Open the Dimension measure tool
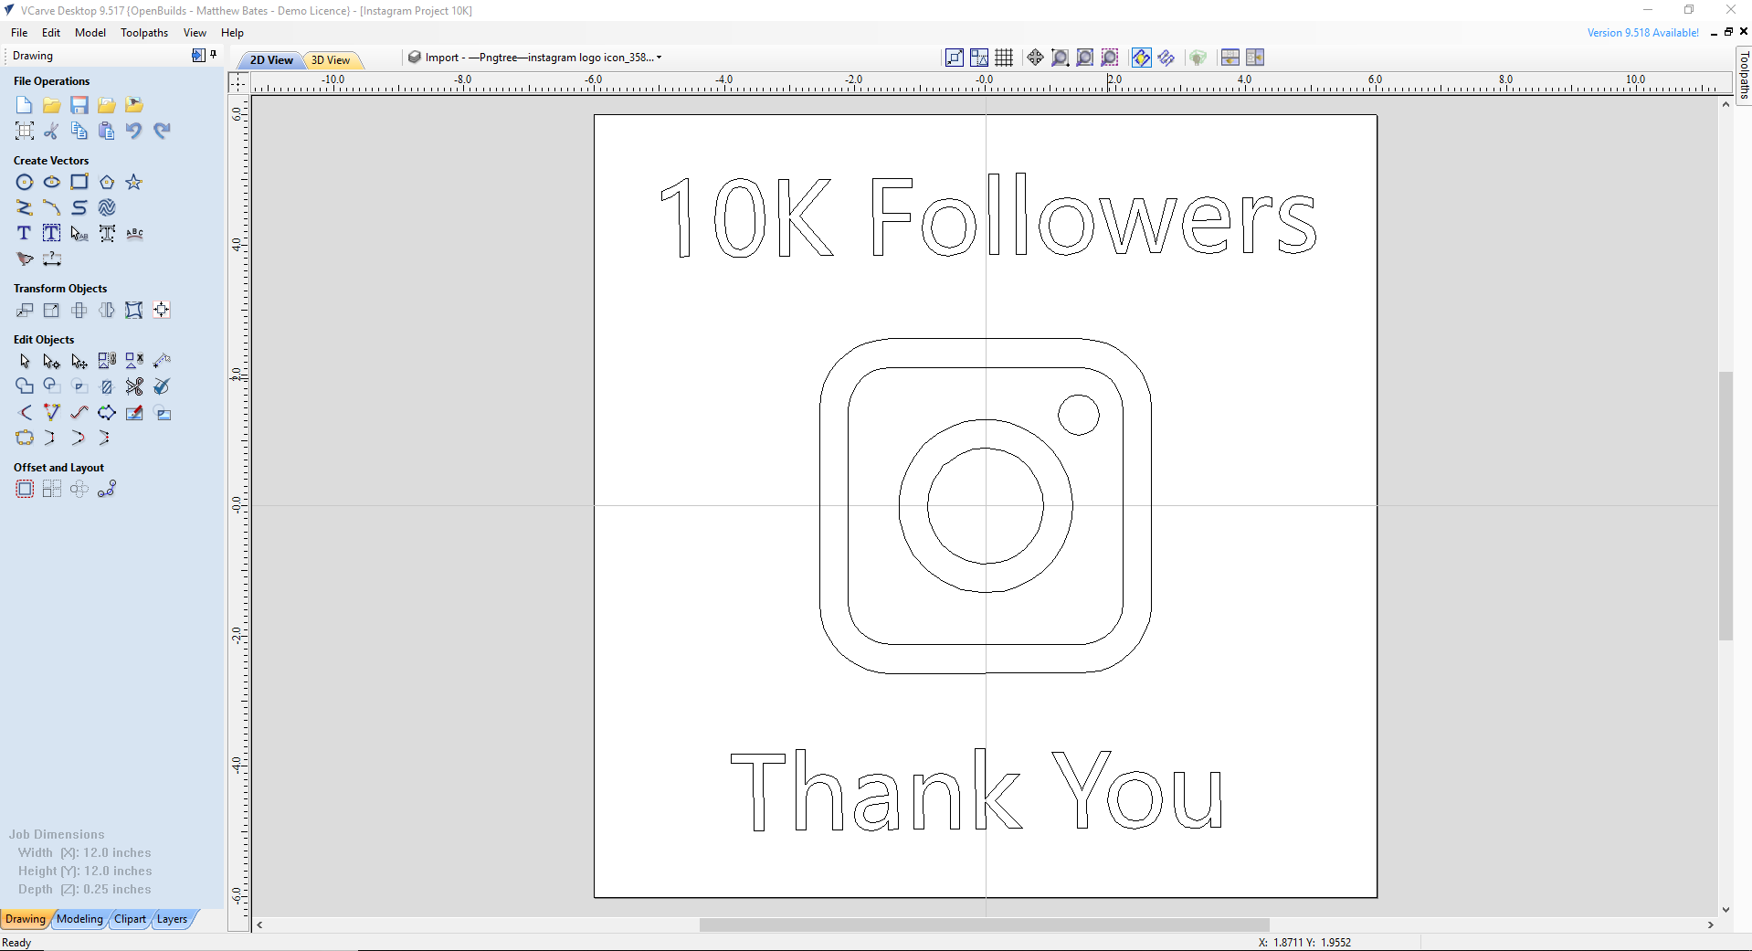1752x951 pixels. 52,259
